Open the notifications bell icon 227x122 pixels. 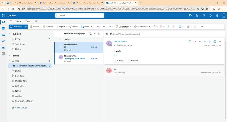pyautogui.click(x=210, y=15)
